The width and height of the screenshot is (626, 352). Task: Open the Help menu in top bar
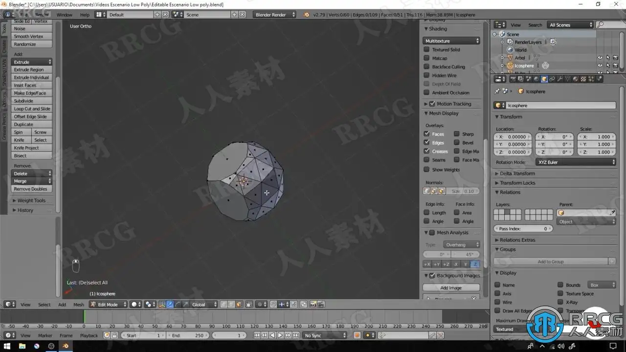click(85, 15)
